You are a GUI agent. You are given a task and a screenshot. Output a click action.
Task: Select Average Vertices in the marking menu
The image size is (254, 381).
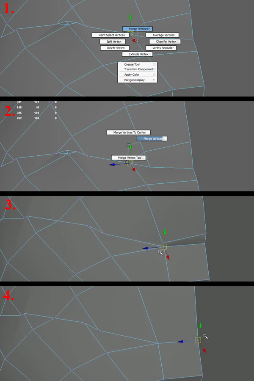163,35
